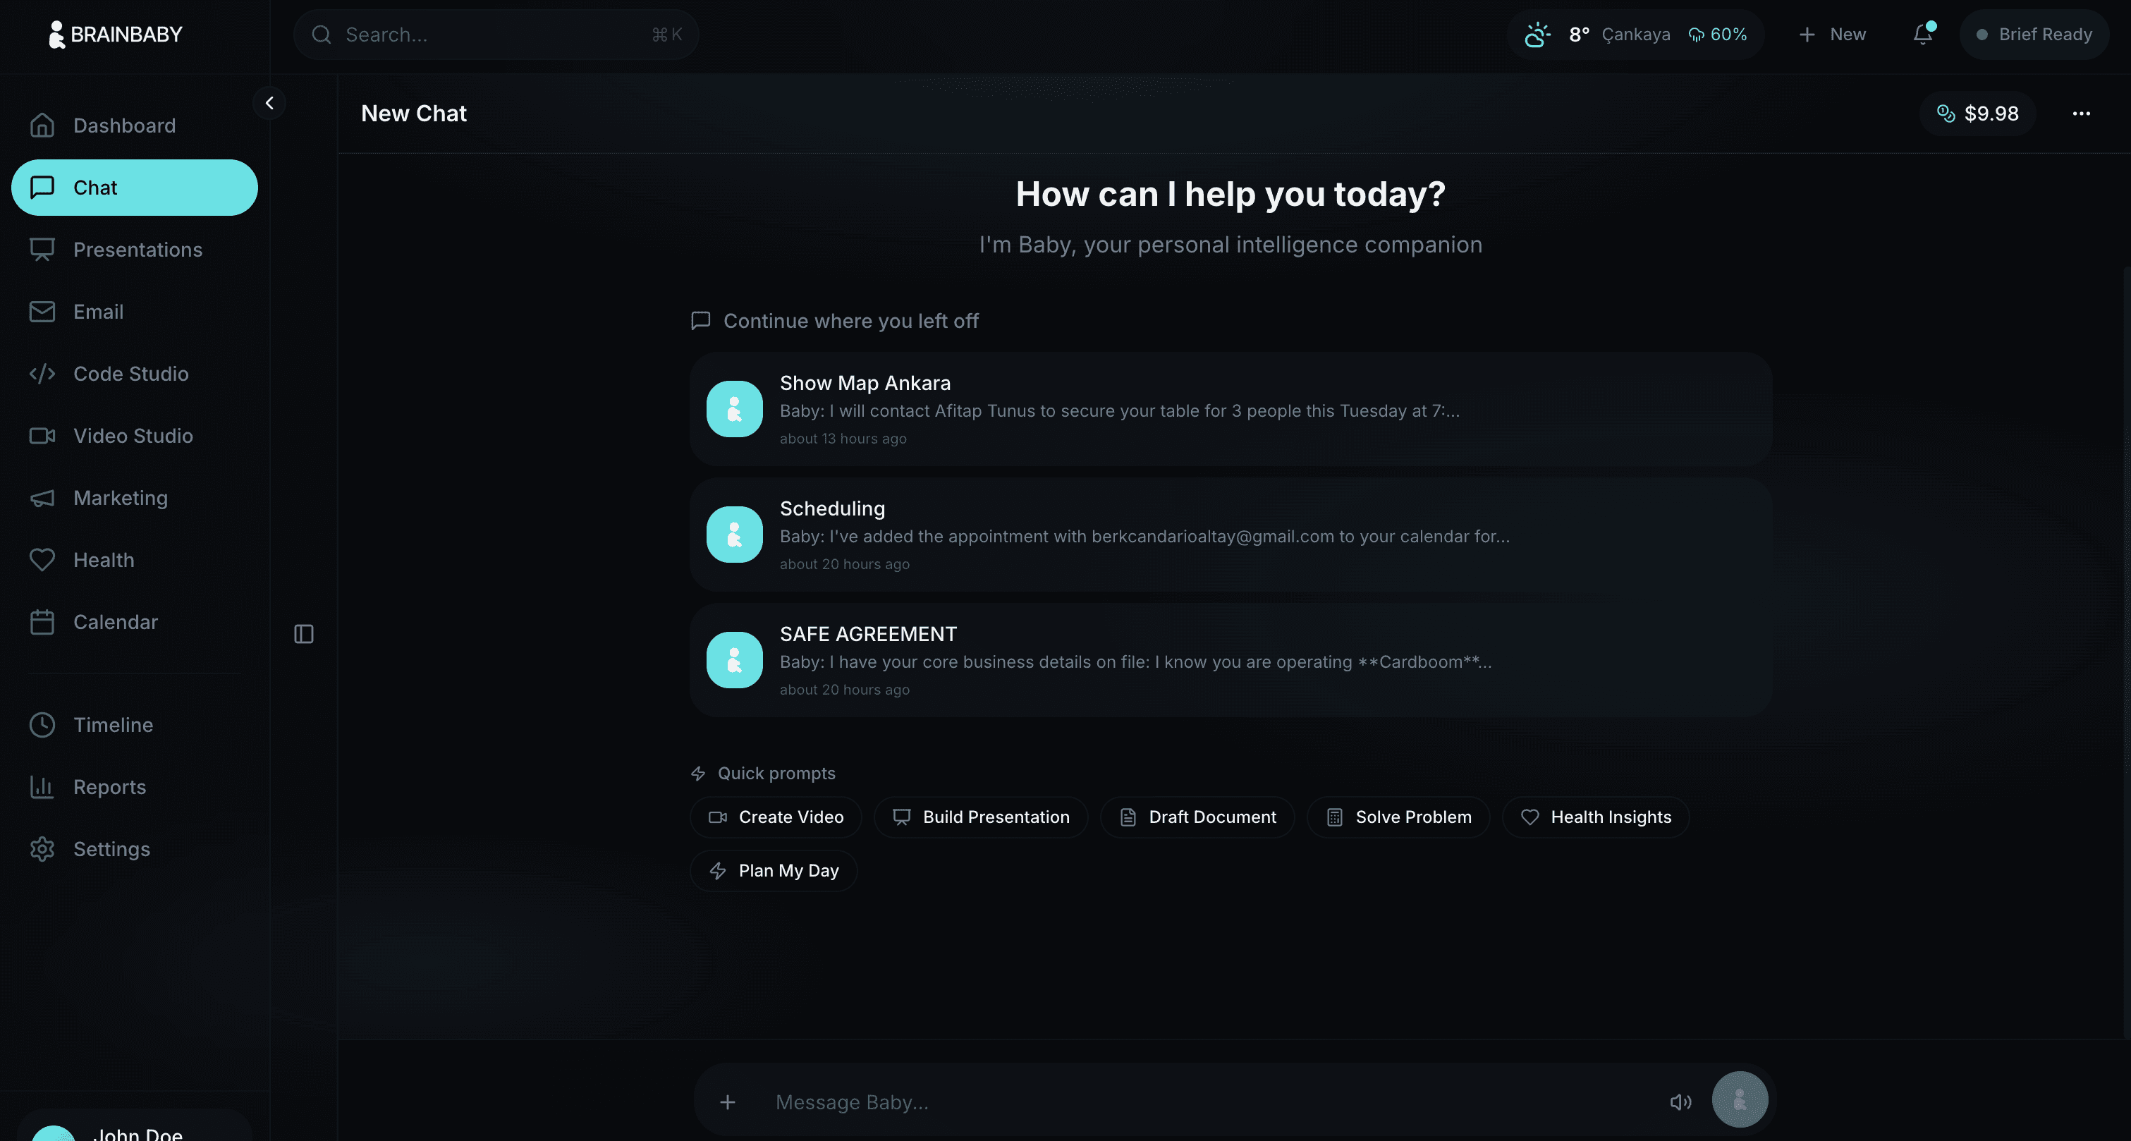Toggle the Brief Ready status pill
The height and width of the screenshot is (1141, 2131).
tap(2034, 35)
